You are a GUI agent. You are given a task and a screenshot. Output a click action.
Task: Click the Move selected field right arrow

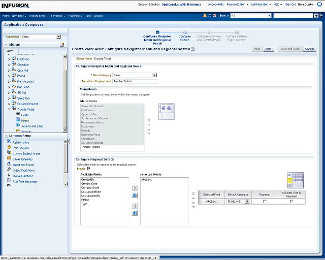pyautogui.click(x=135, y=187)
